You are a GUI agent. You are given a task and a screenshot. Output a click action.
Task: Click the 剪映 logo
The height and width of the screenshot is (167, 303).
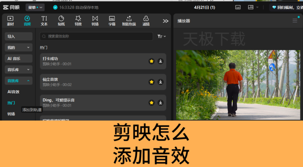11,7
